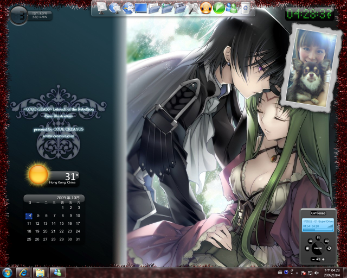Skip to next track in music widget
Screen dimensions: 347x278
coord(326,241)
